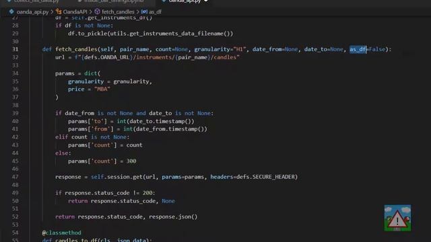Click line number 31 in gutter
This screenshot has height=242, width=431.
point(15,49)
